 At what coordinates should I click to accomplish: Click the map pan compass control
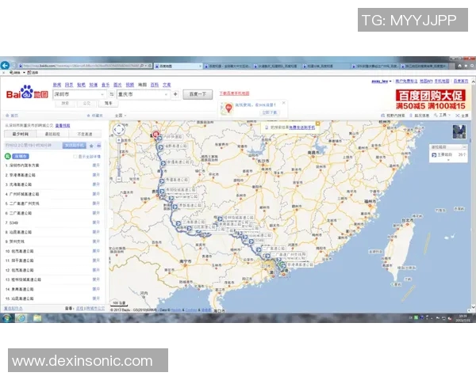coord(118,129)
